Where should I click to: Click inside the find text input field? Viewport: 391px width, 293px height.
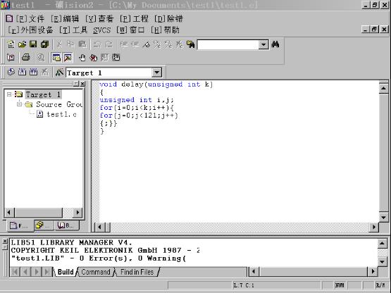tap(228, 44)
